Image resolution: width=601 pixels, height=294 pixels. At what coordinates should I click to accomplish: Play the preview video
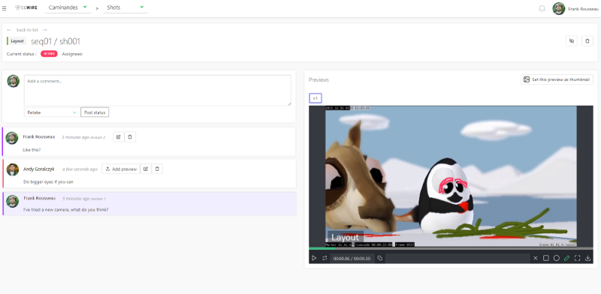pos(314,259)
